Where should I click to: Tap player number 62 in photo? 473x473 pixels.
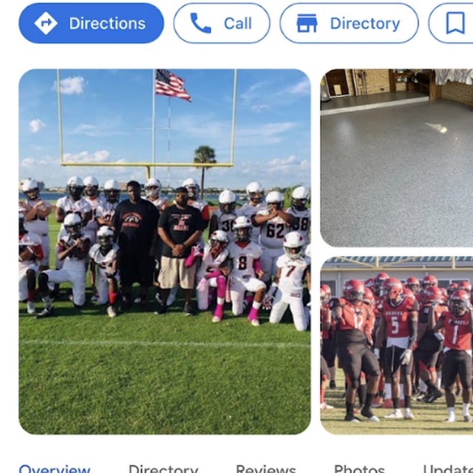[x=275, y=230]
